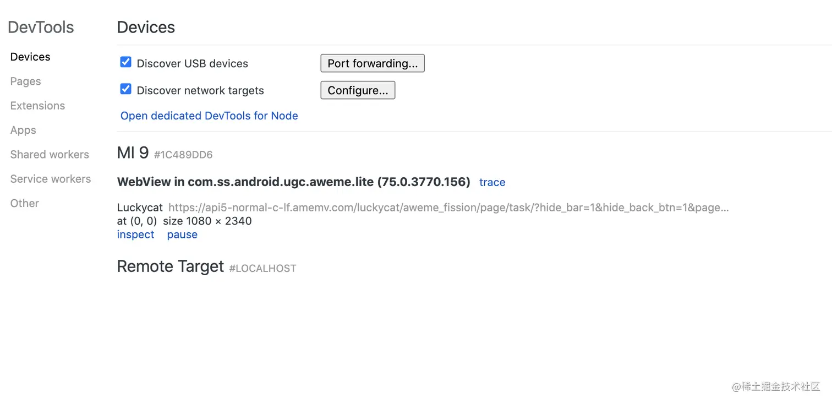Pause the Luckycat WebView page
This screenshot has height=404, width=832.
pyautogui.click(x=182, y=234)
